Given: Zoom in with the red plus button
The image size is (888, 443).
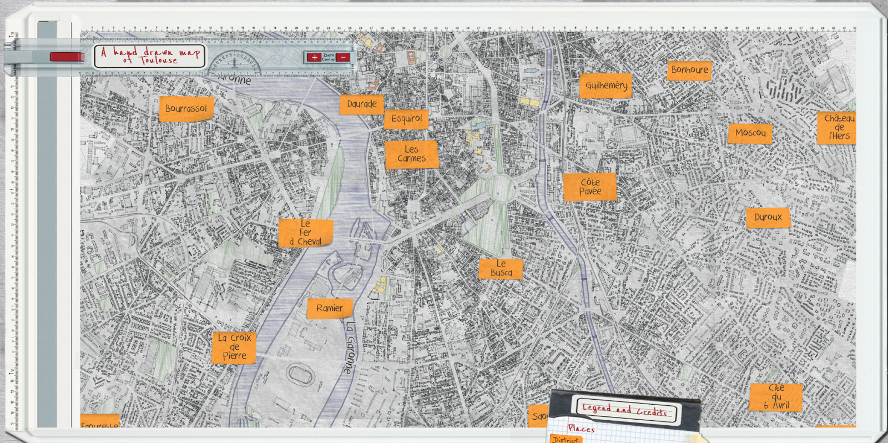Looking at the screenshot, I should pyautogui.click(x=315, y=57).
